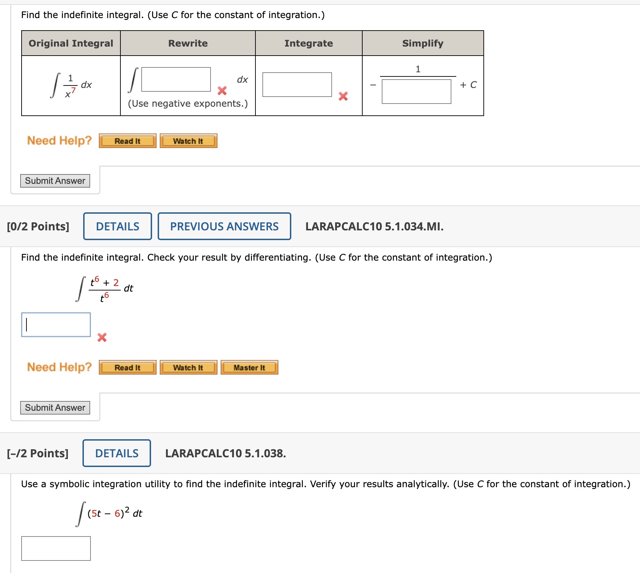Launch Master It for problem 5.1.034

point(249,367)
